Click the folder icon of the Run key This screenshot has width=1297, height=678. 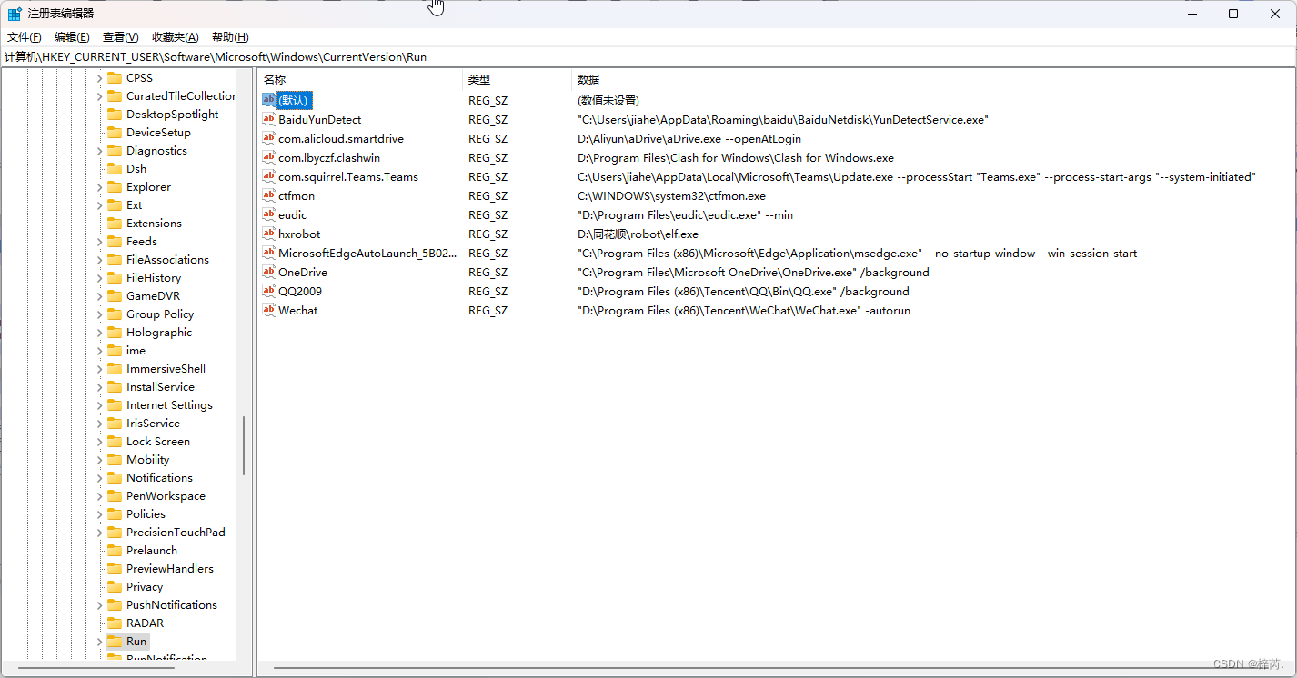115,641
